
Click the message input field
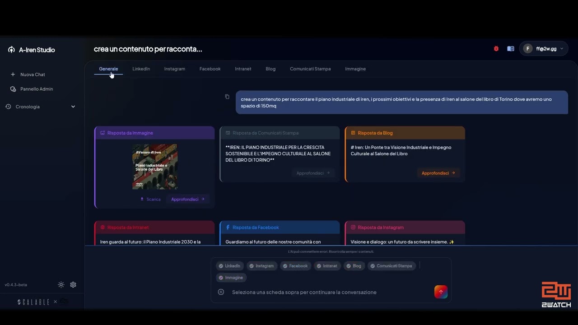pyautogui.click(x=330, y=292)
